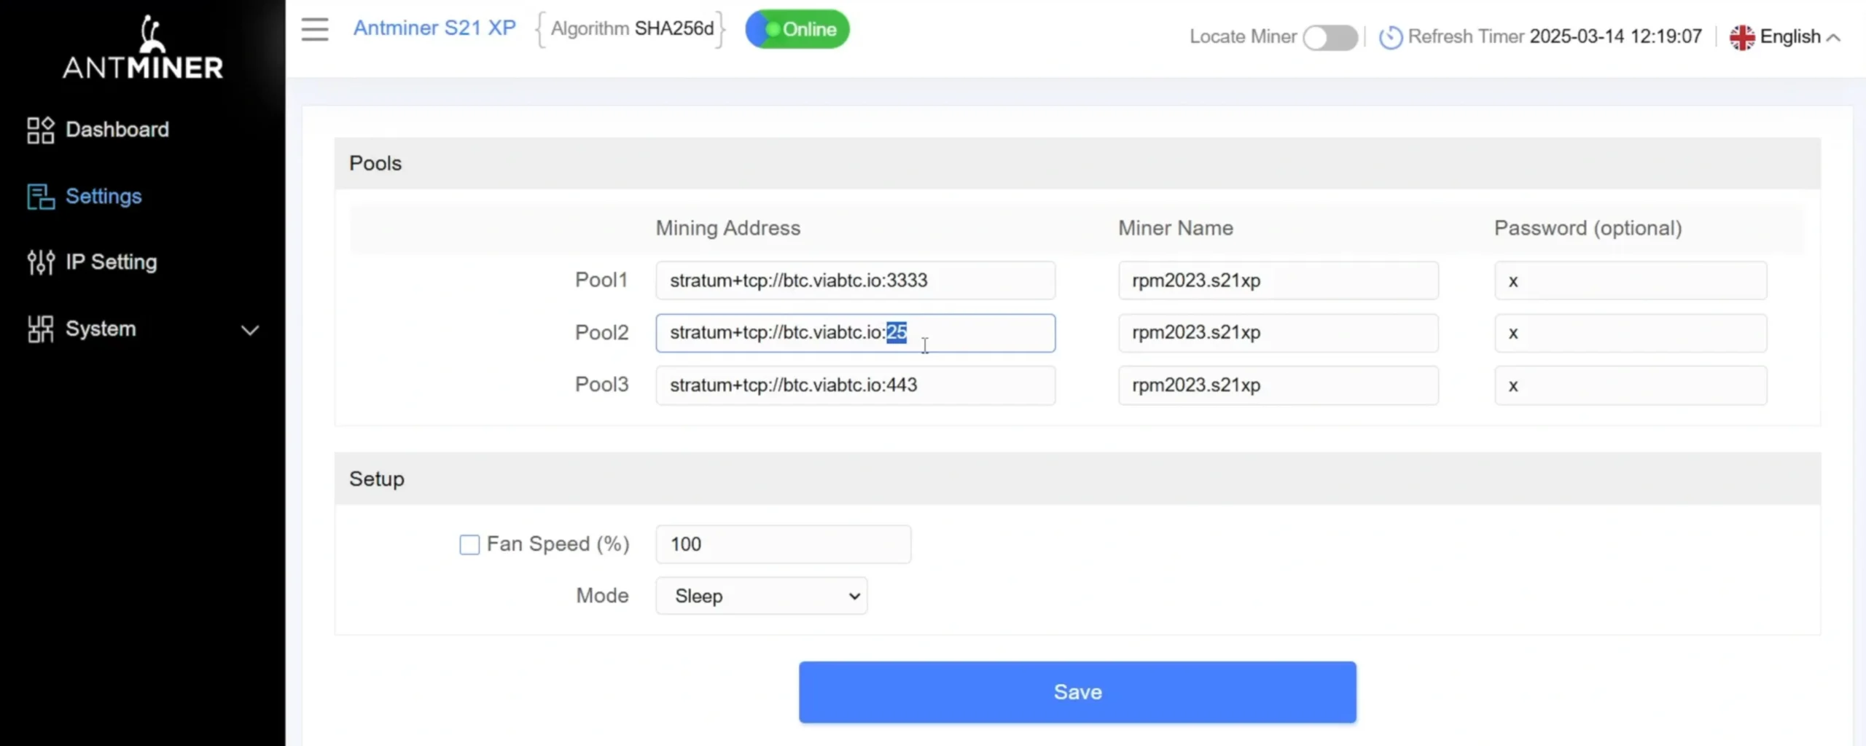Click the Pool3 row label

pyautogui.click(x=601, y=385)
